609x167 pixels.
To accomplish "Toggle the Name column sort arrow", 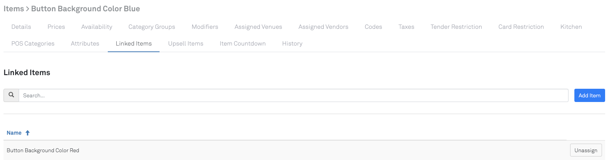I will 28,133.
